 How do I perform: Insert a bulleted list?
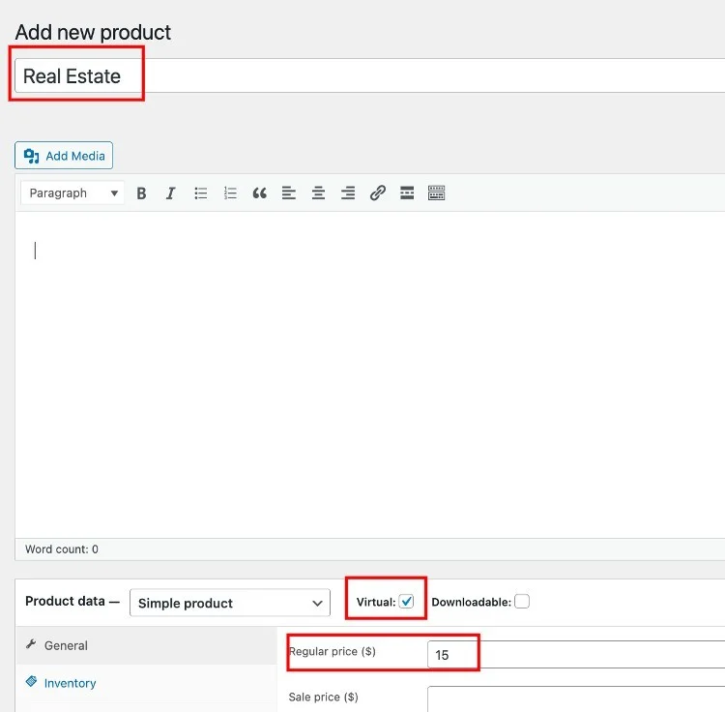point(201,193)
